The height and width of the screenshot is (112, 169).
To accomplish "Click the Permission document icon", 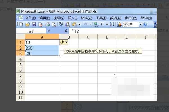I will (x=40, y=24).
